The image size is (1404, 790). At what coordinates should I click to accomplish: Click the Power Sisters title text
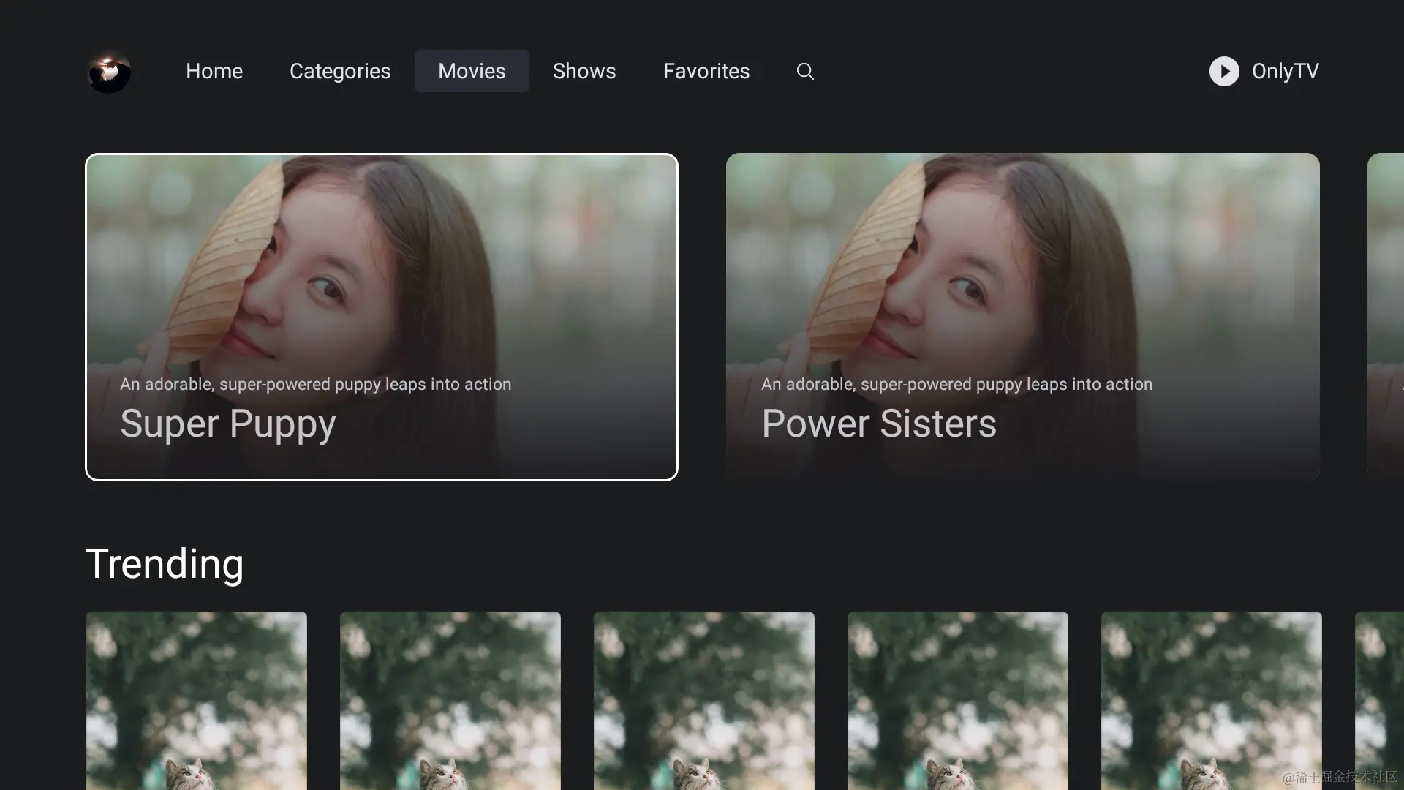[x=879, y=424]
